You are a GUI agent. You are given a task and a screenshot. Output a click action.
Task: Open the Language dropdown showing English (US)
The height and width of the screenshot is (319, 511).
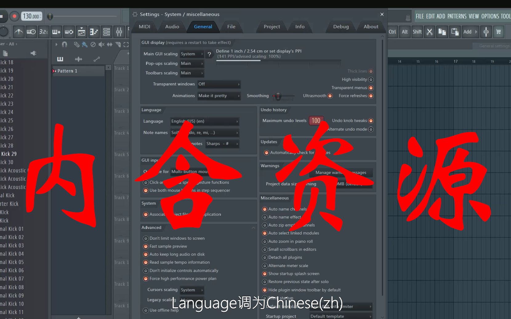click(204, 121)
